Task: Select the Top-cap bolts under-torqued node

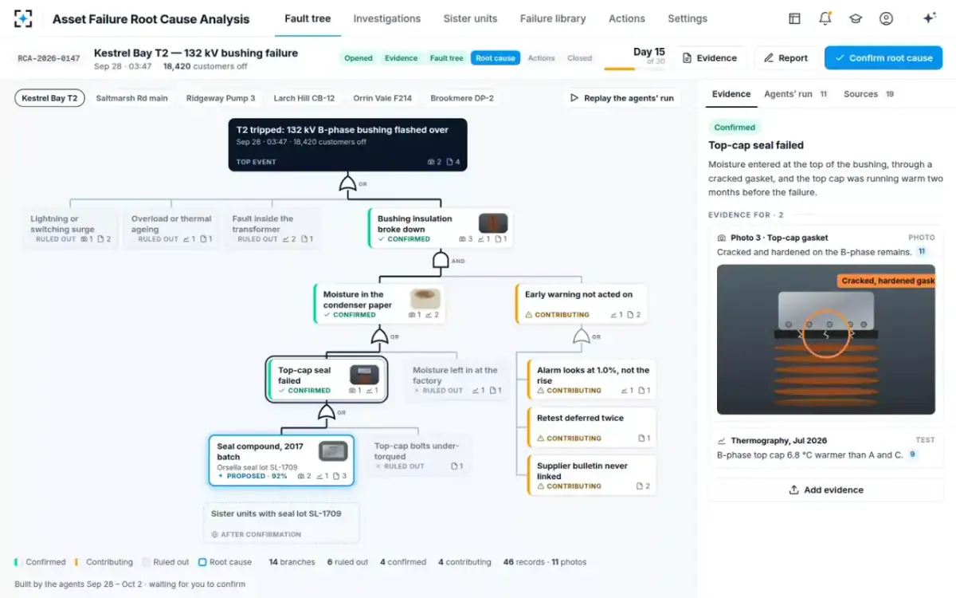Action: point(418,456)
